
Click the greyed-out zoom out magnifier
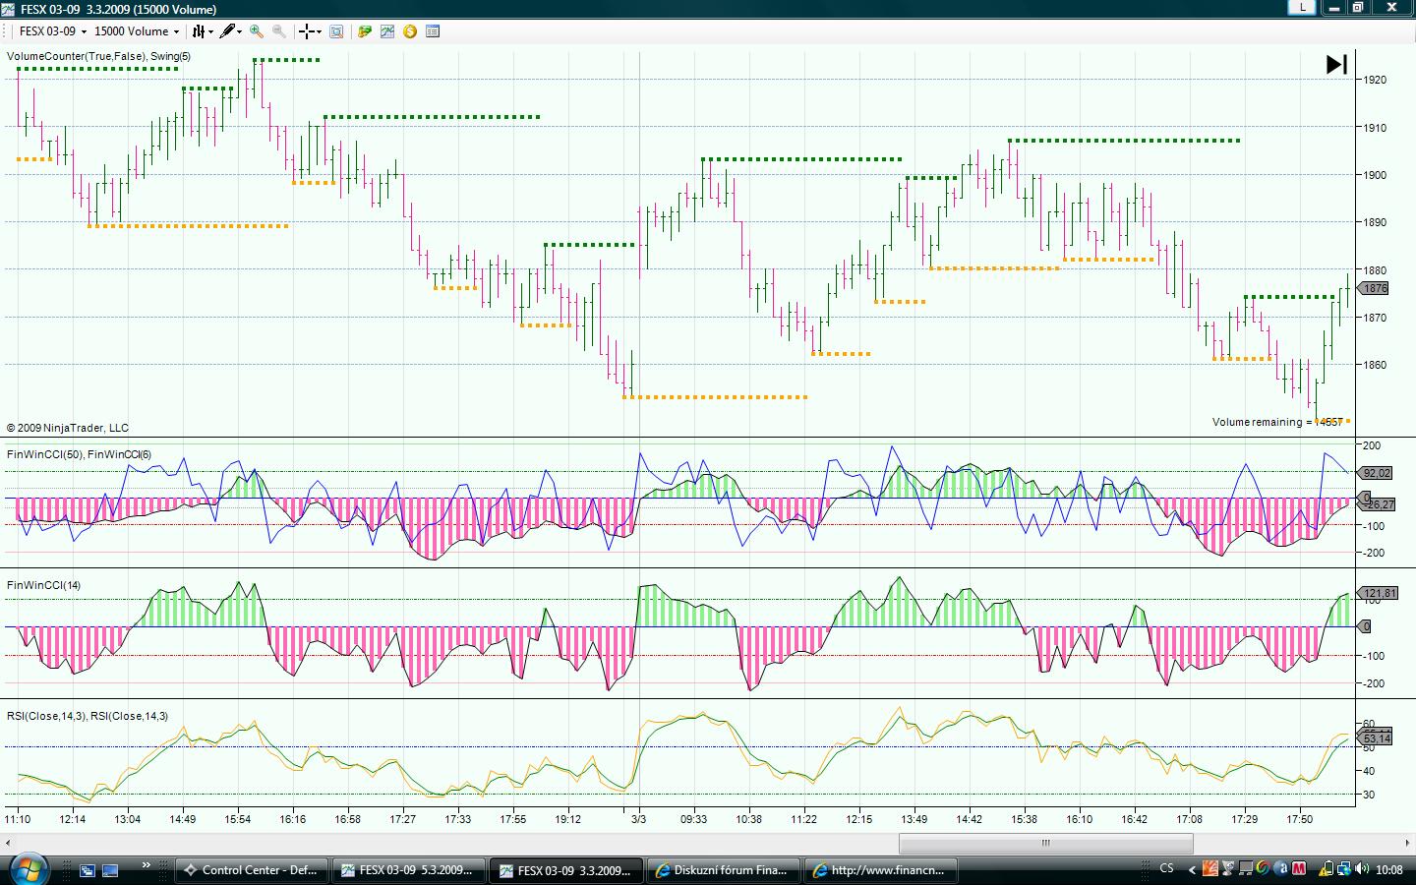(x=279, y=31)
